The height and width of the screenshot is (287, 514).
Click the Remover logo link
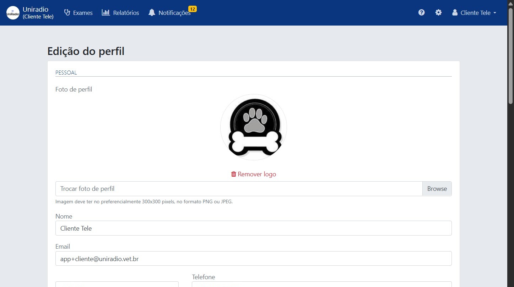point(257,174)
